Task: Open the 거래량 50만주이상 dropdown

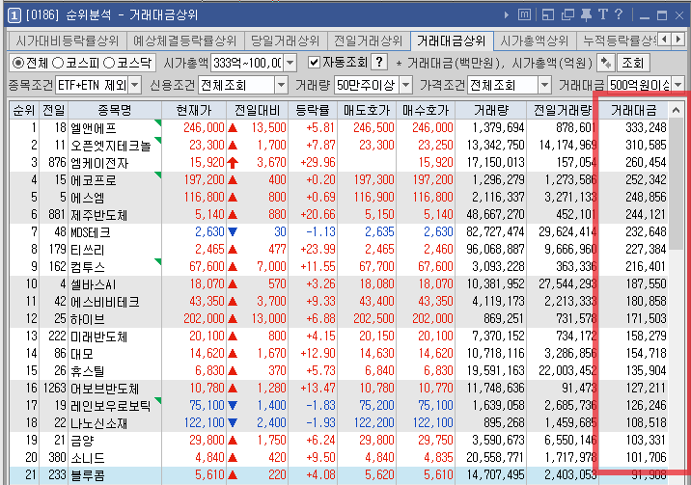Action: (406, 85)
